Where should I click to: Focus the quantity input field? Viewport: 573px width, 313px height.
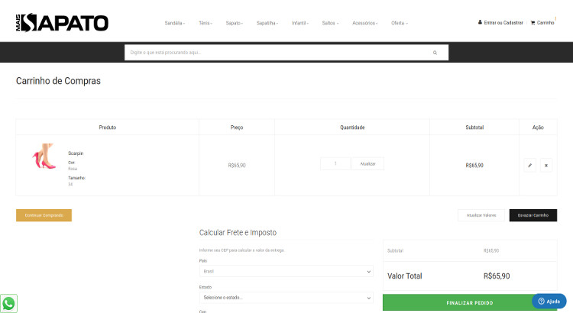(x=335, y=163)
